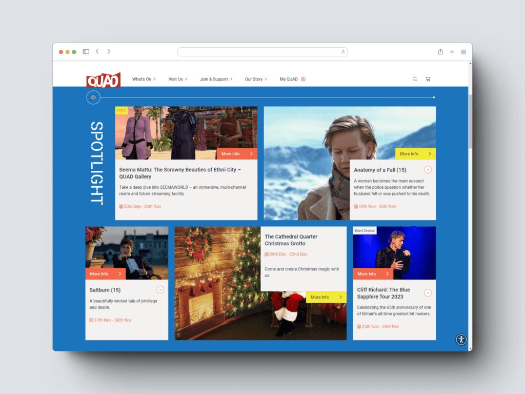This screenshot has width=525, height=394.
Task: Click the circular rating badge on Anatomy of a Fall
Action: [x=428, y=169]
